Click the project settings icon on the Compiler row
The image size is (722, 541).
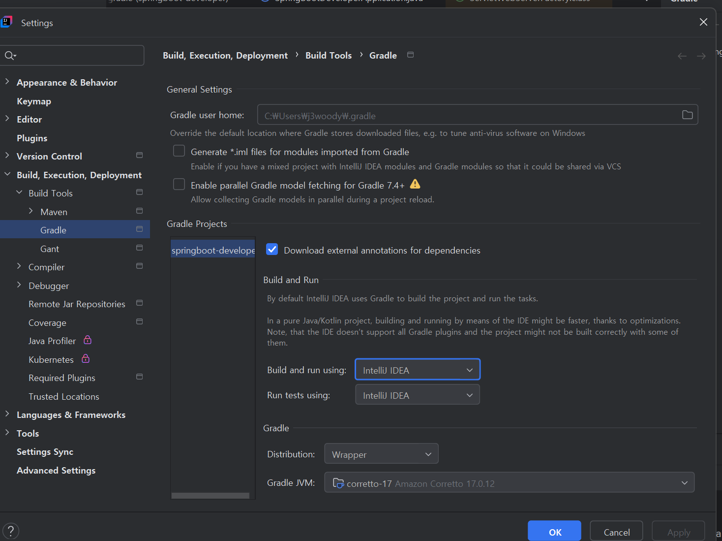[x=140, y=266]
